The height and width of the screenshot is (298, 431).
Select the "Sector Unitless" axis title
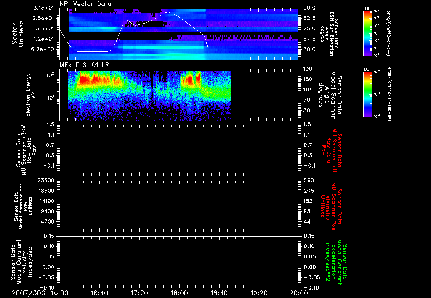(18, 34)
